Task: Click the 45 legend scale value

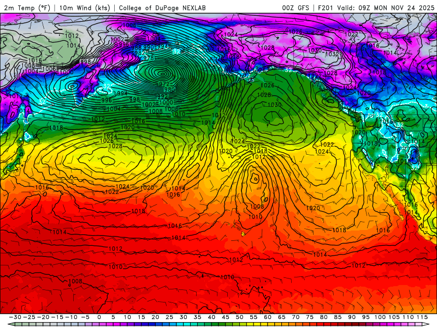Action: click(x=226, y=317)
